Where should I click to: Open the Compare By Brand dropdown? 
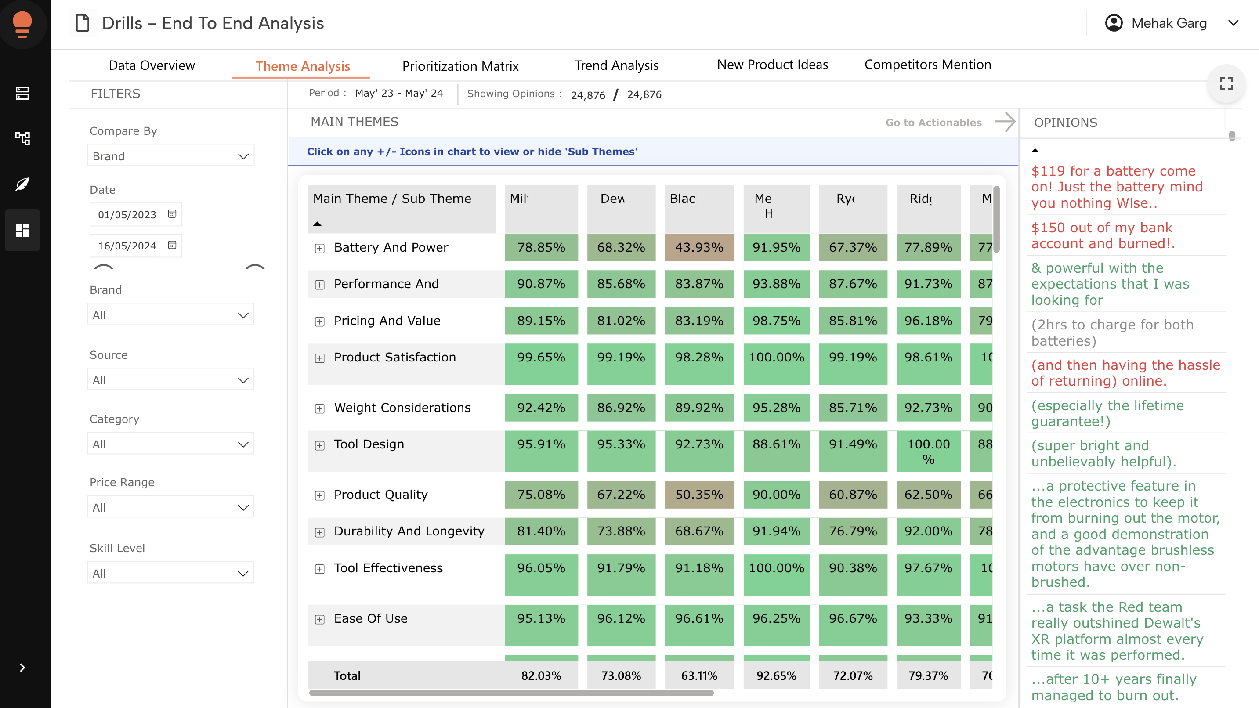[x=170, y=156]
